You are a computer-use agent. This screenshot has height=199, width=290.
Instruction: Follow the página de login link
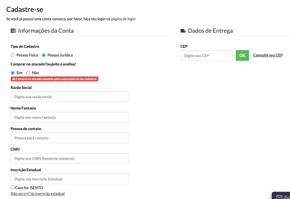click(123, 19)
